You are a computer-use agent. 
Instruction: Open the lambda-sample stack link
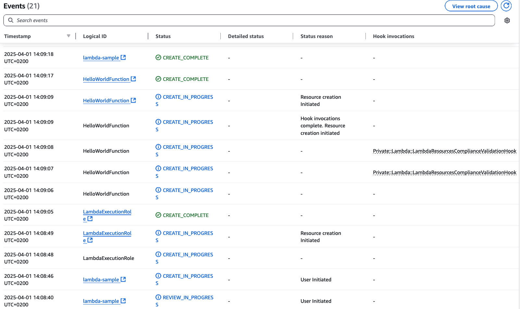point(101,58)
